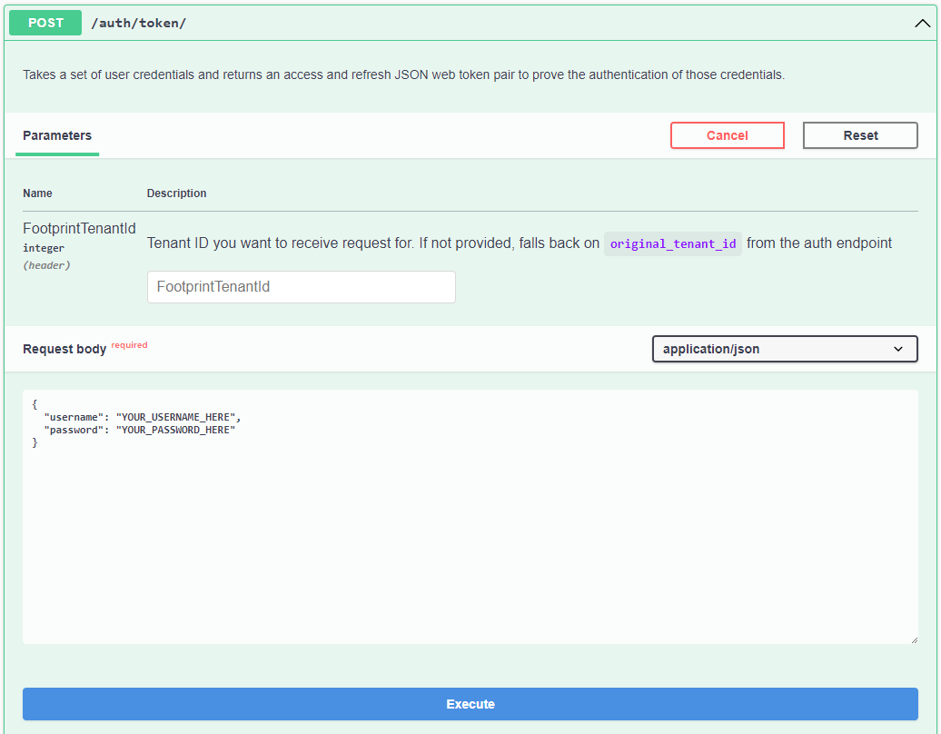Image resolution: width=941 pixels, height=734 pixels.
Task: Switch to the Parameters tab
Action: pos(56,134)
